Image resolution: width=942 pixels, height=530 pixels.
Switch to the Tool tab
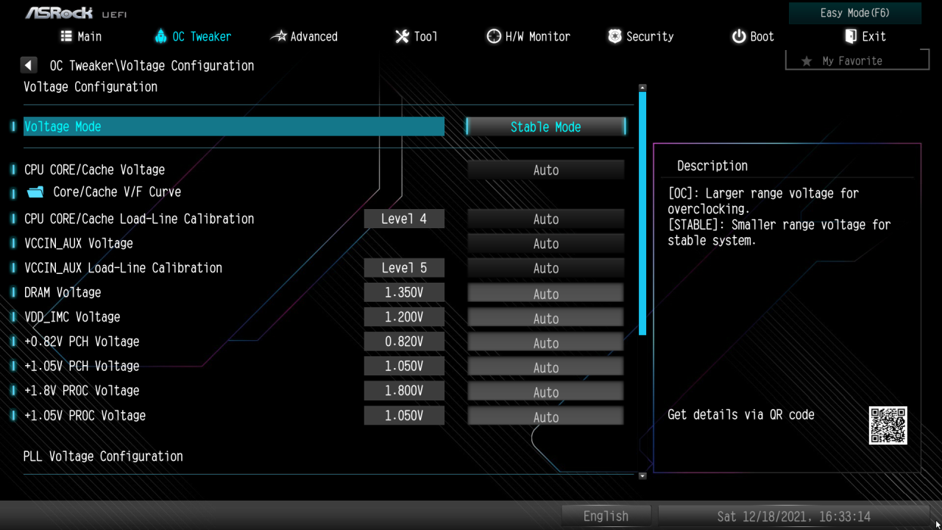[x=417, y=36]
